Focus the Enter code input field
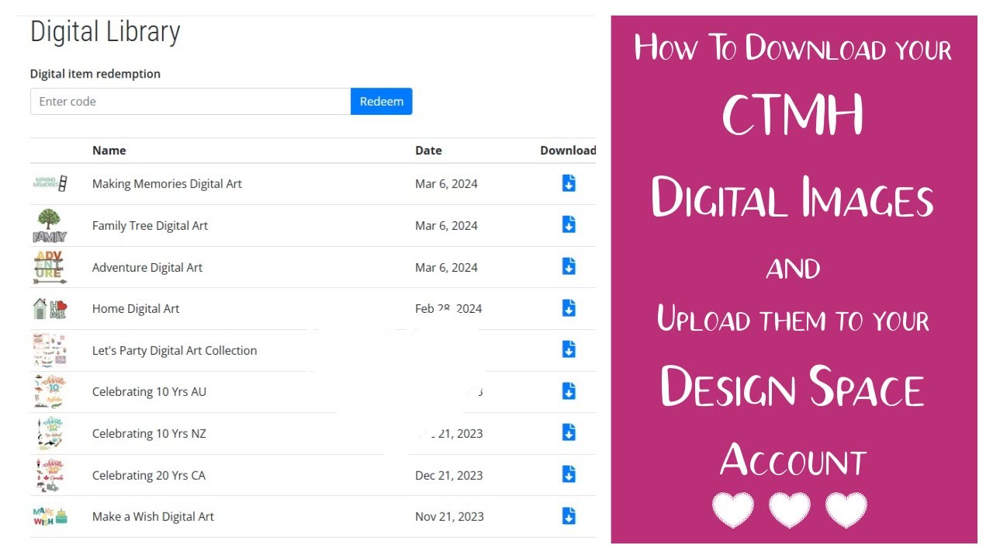 (x=190, y=102)
